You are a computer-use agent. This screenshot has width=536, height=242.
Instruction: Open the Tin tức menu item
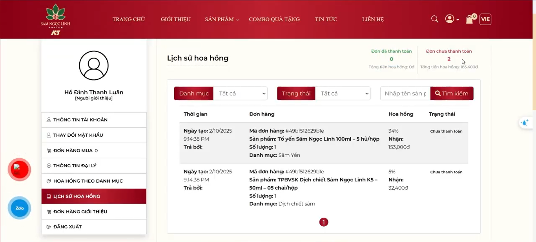tap(326, 19)
